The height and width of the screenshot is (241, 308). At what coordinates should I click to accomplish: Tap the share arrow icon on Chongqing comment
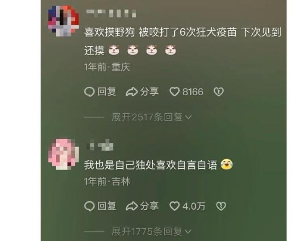tap(131, 92)
